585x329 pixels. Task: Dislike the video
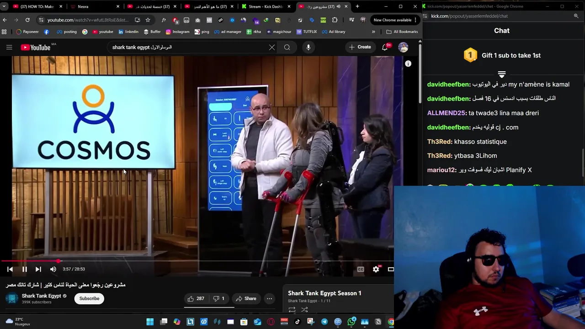pos(218,298)
